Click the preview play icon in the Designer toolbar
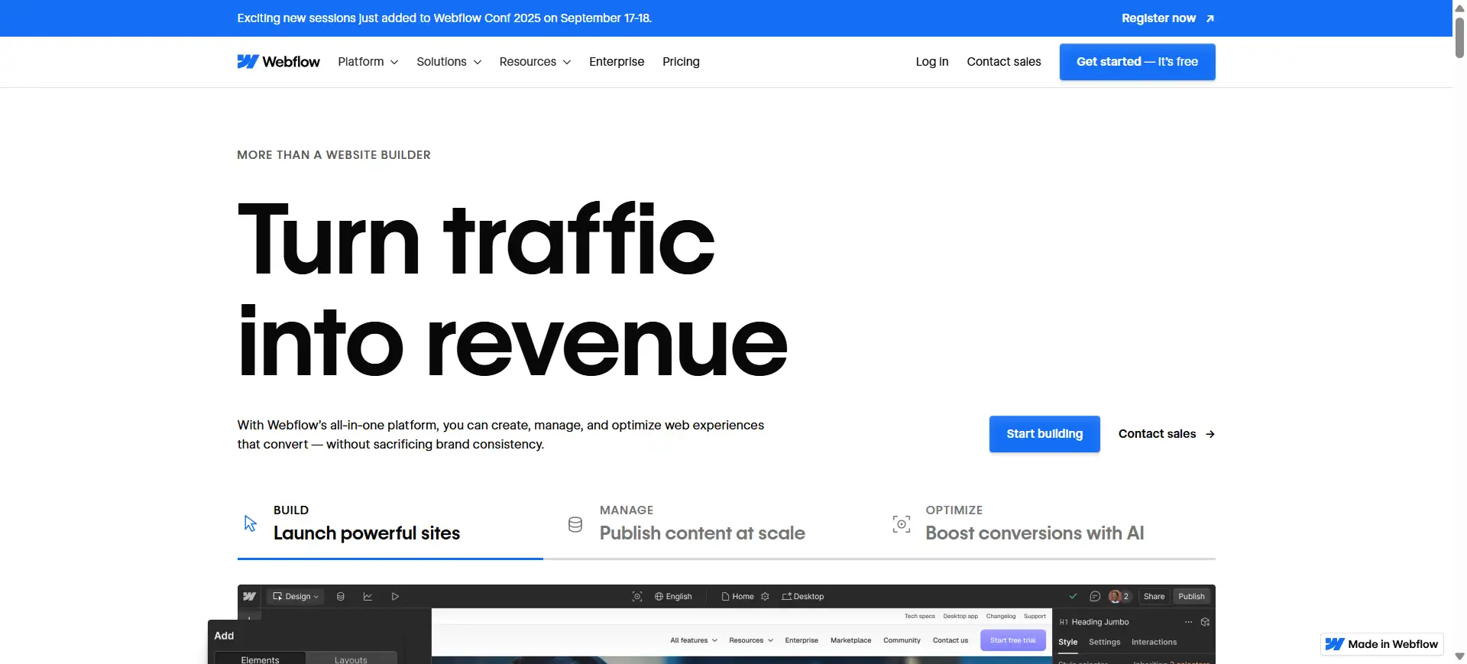The width and height of the screenshot is (1467, 664). (395, 597)
